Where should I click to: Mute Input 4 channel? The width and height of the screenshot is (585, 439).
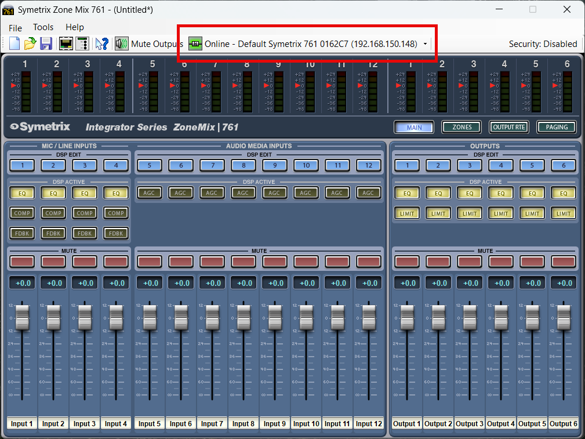116,262
